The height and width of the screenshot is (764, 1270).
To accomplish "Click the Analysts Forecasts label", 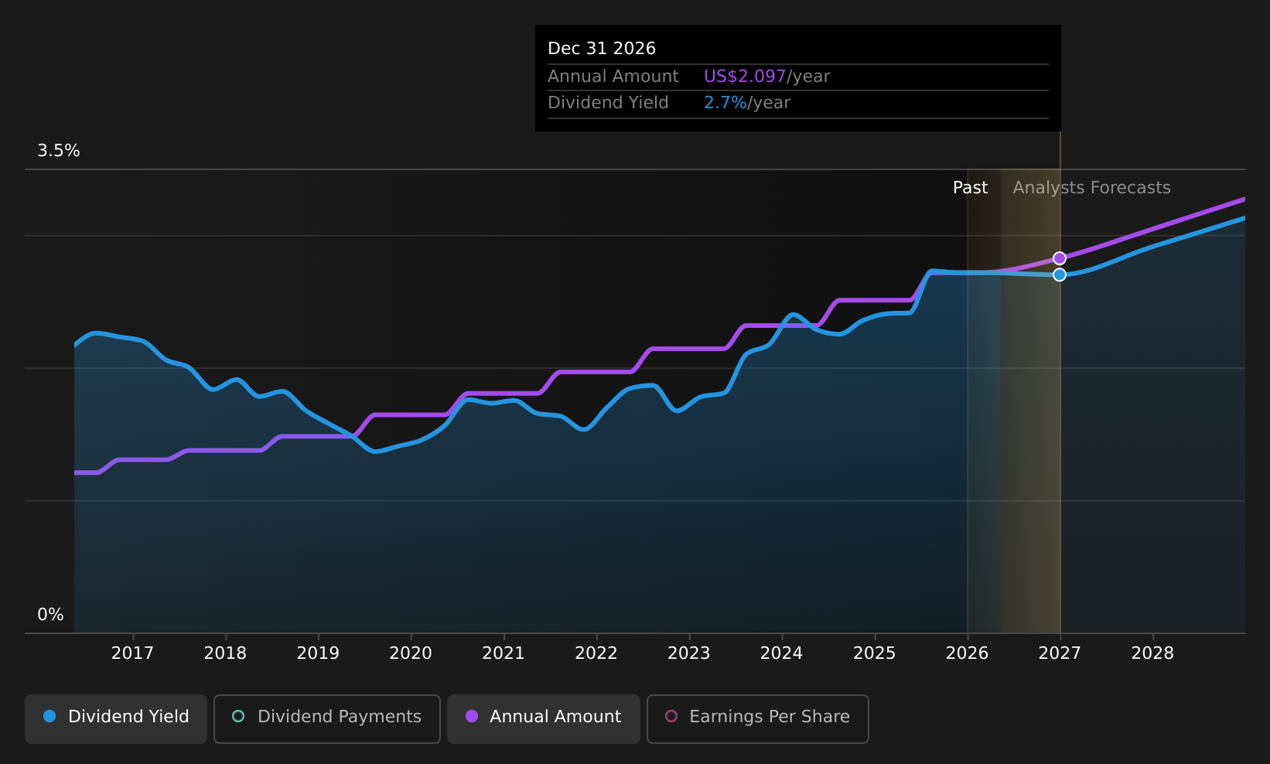I will (1091, 188).
